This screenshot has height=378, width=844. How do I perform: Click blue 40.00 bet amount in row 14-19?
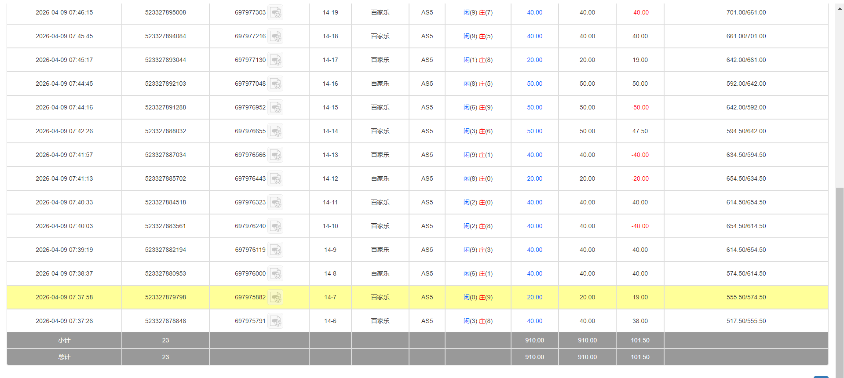534,13
